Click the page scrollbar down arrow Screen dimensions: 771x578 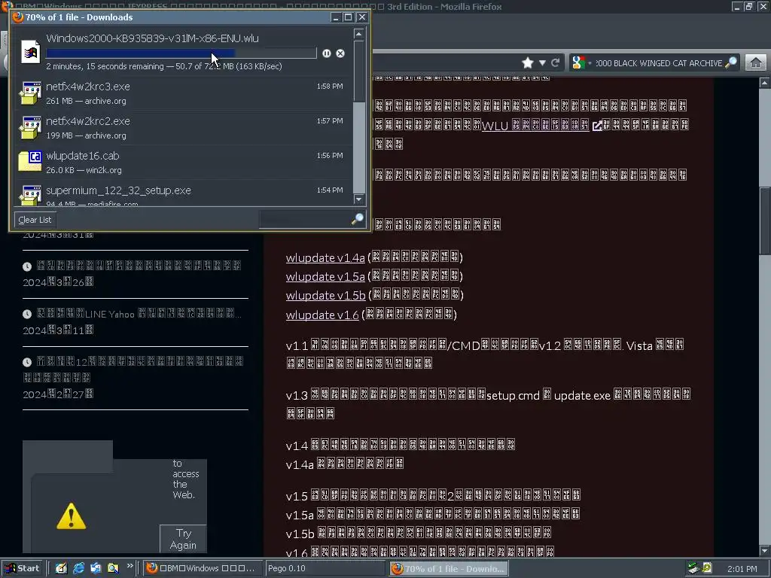click(764, 550)
